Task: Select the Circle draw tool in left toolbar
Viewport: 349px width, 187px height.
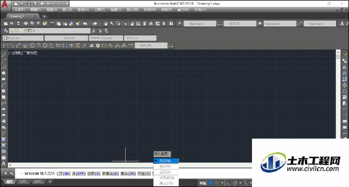Action: [3, 91]
